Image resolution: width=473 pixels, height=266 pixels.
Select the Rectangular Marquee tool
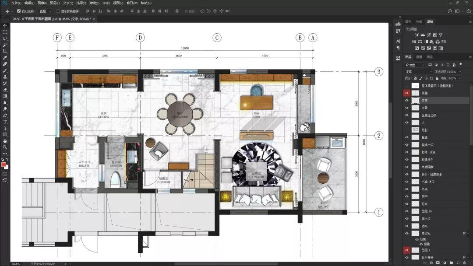click(x=5, y=32)
